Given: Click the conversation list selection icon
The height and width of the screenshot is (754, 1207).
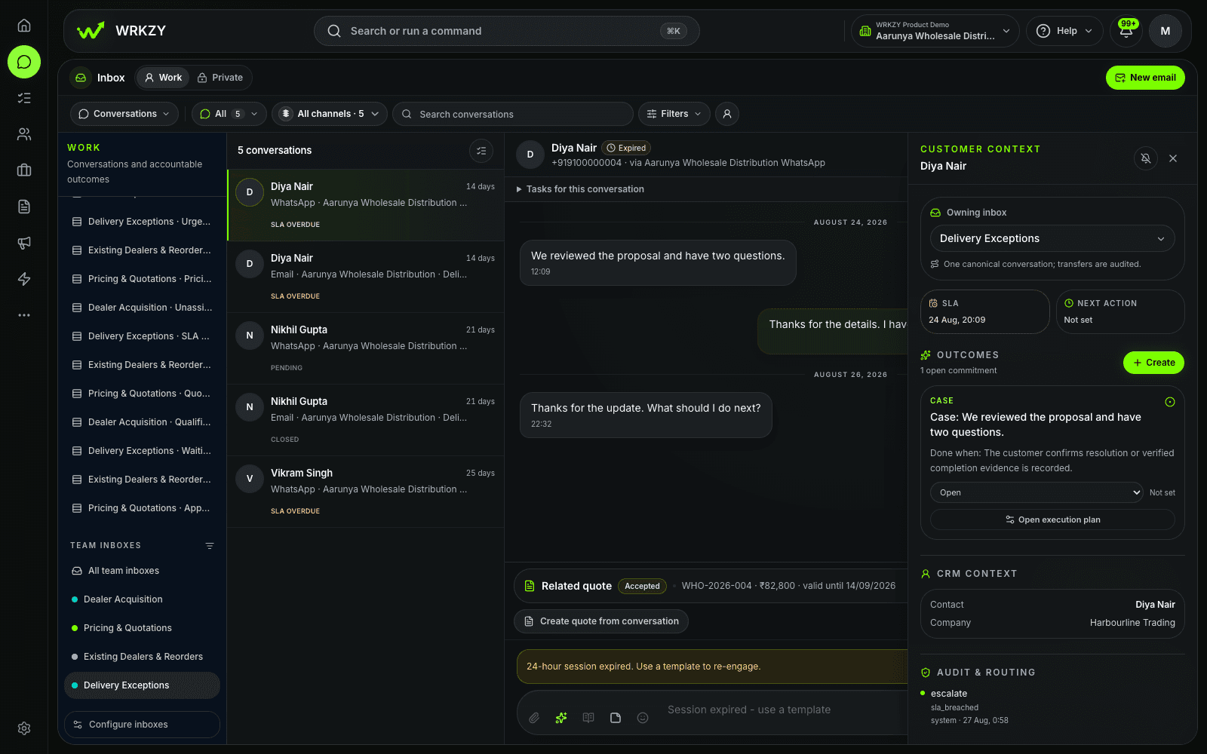Looking at the screenshot, I should (481, 151).
